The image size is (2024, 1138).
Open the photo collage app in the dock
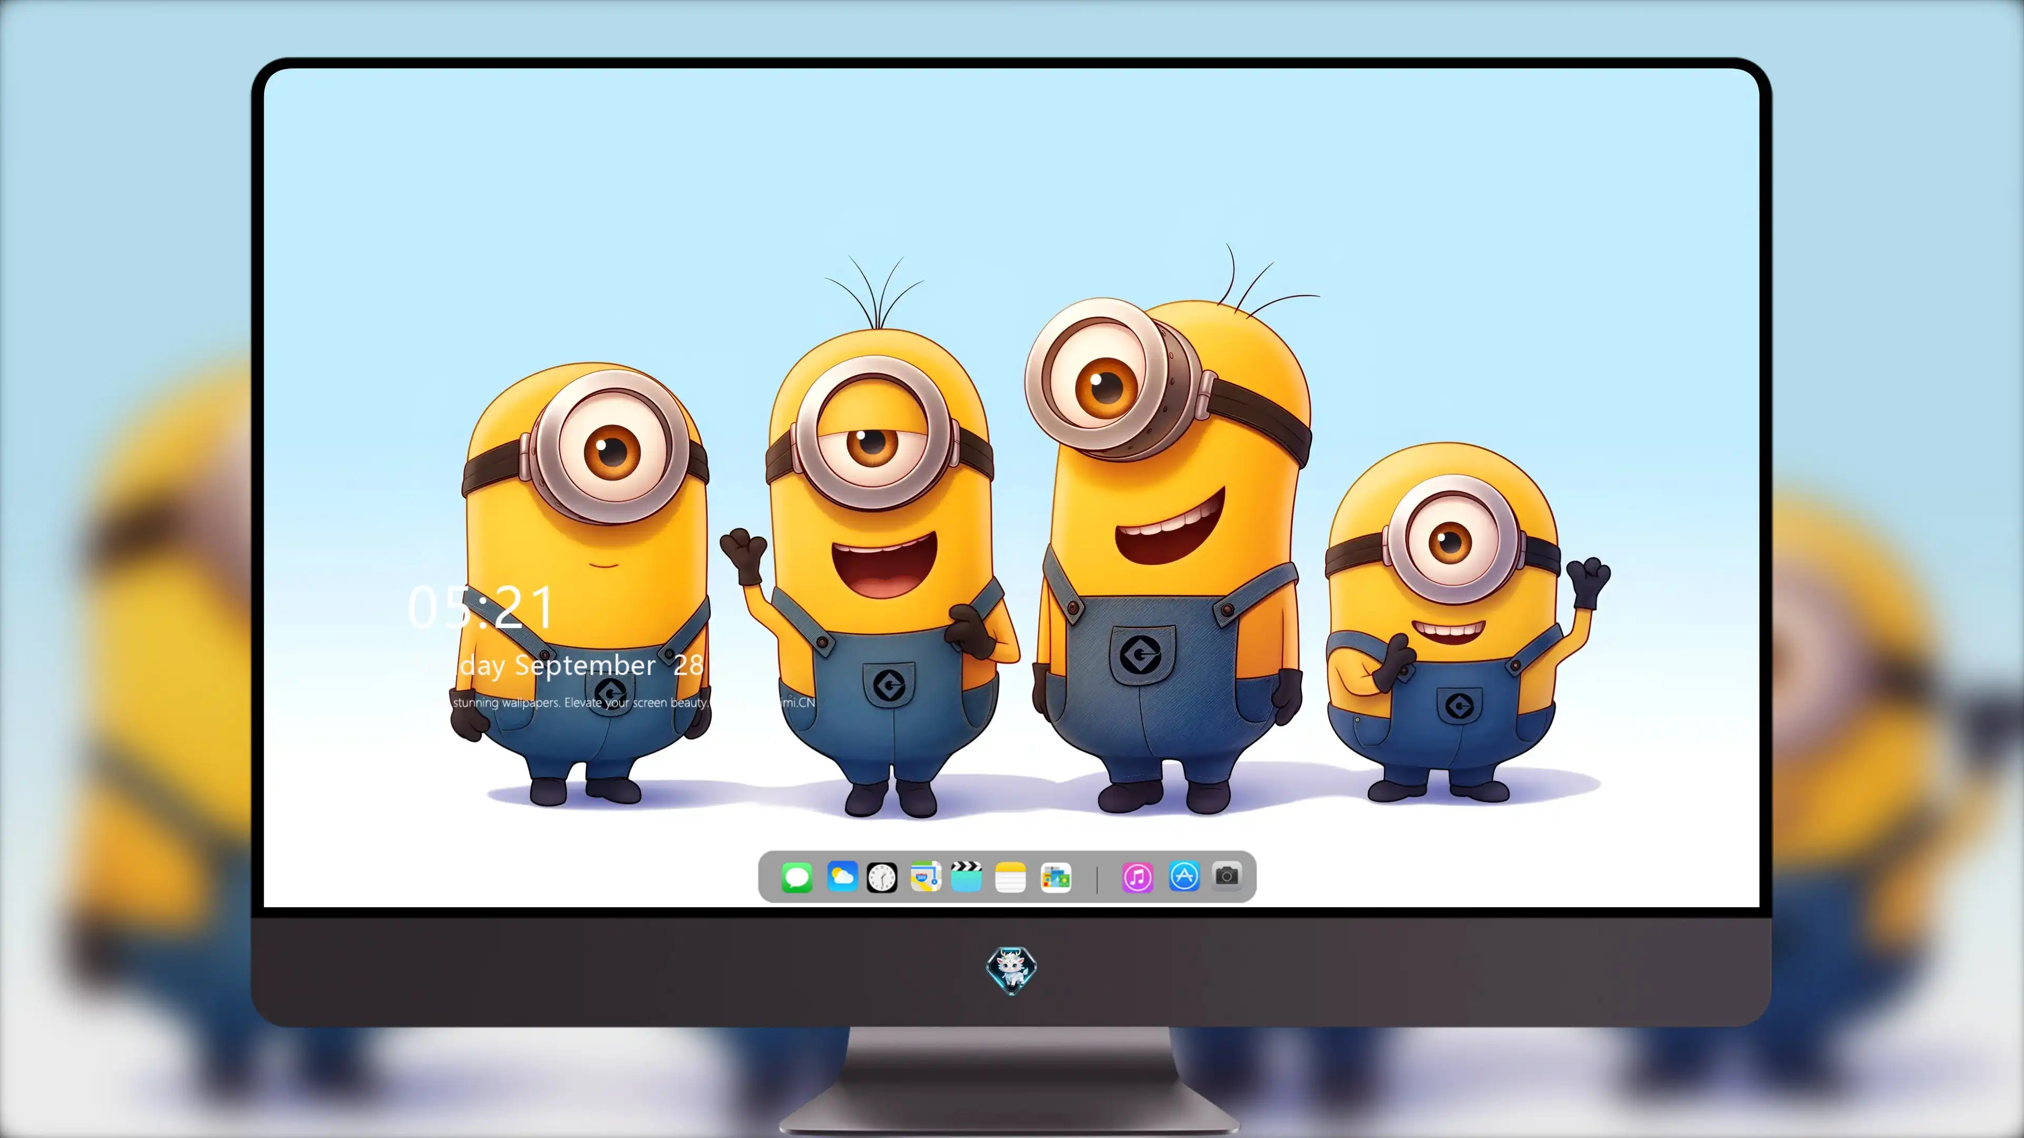[1055, 877]
